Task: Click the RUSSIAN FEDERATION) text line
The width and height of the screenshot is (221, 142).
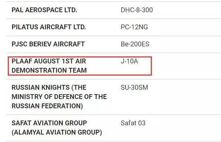Action: coord(47,106)
